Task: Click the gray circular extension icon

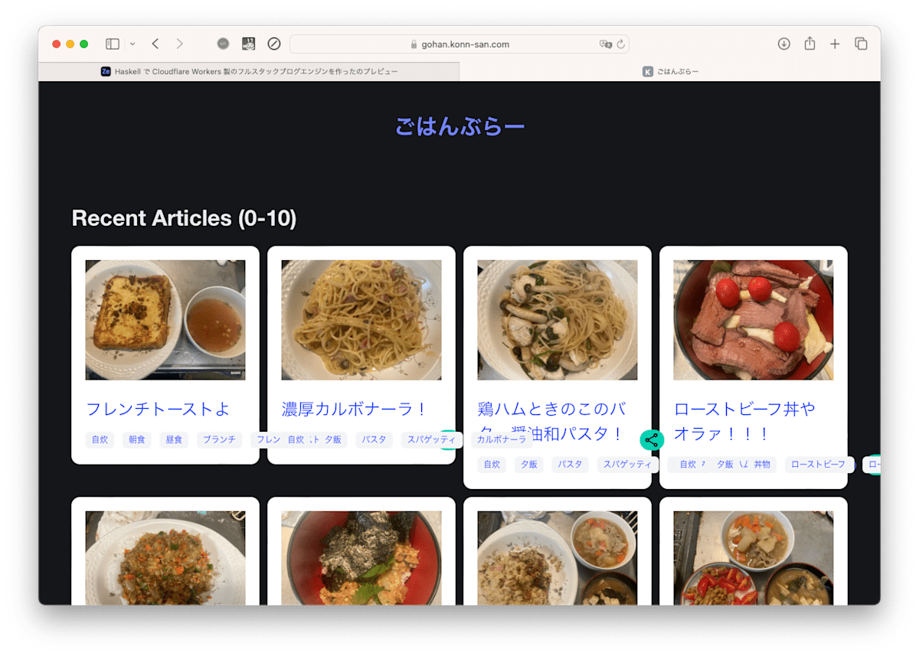Action: (223, 44)
